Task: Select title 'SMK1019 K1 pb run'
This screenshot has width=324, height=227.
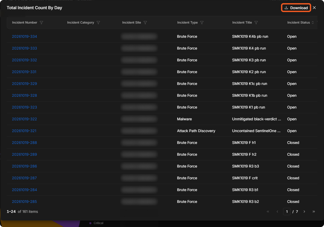Action: point(249,107)
